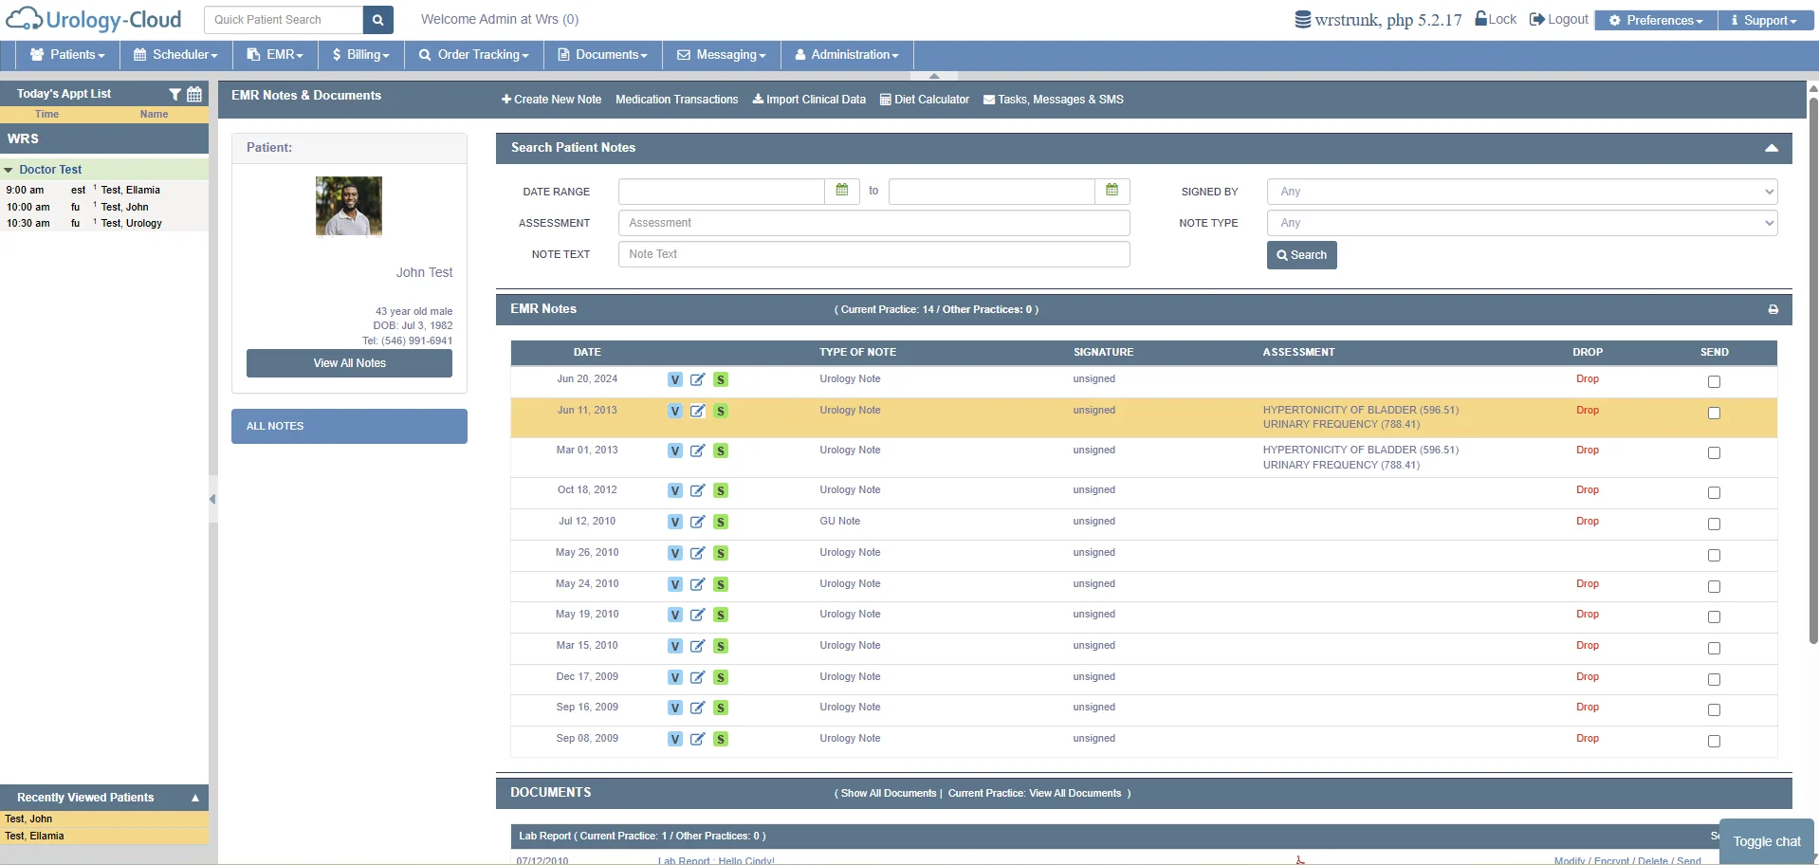Click the View All Notes button
The width and height of the screenshot is (1819, 865).
[349, 363]
